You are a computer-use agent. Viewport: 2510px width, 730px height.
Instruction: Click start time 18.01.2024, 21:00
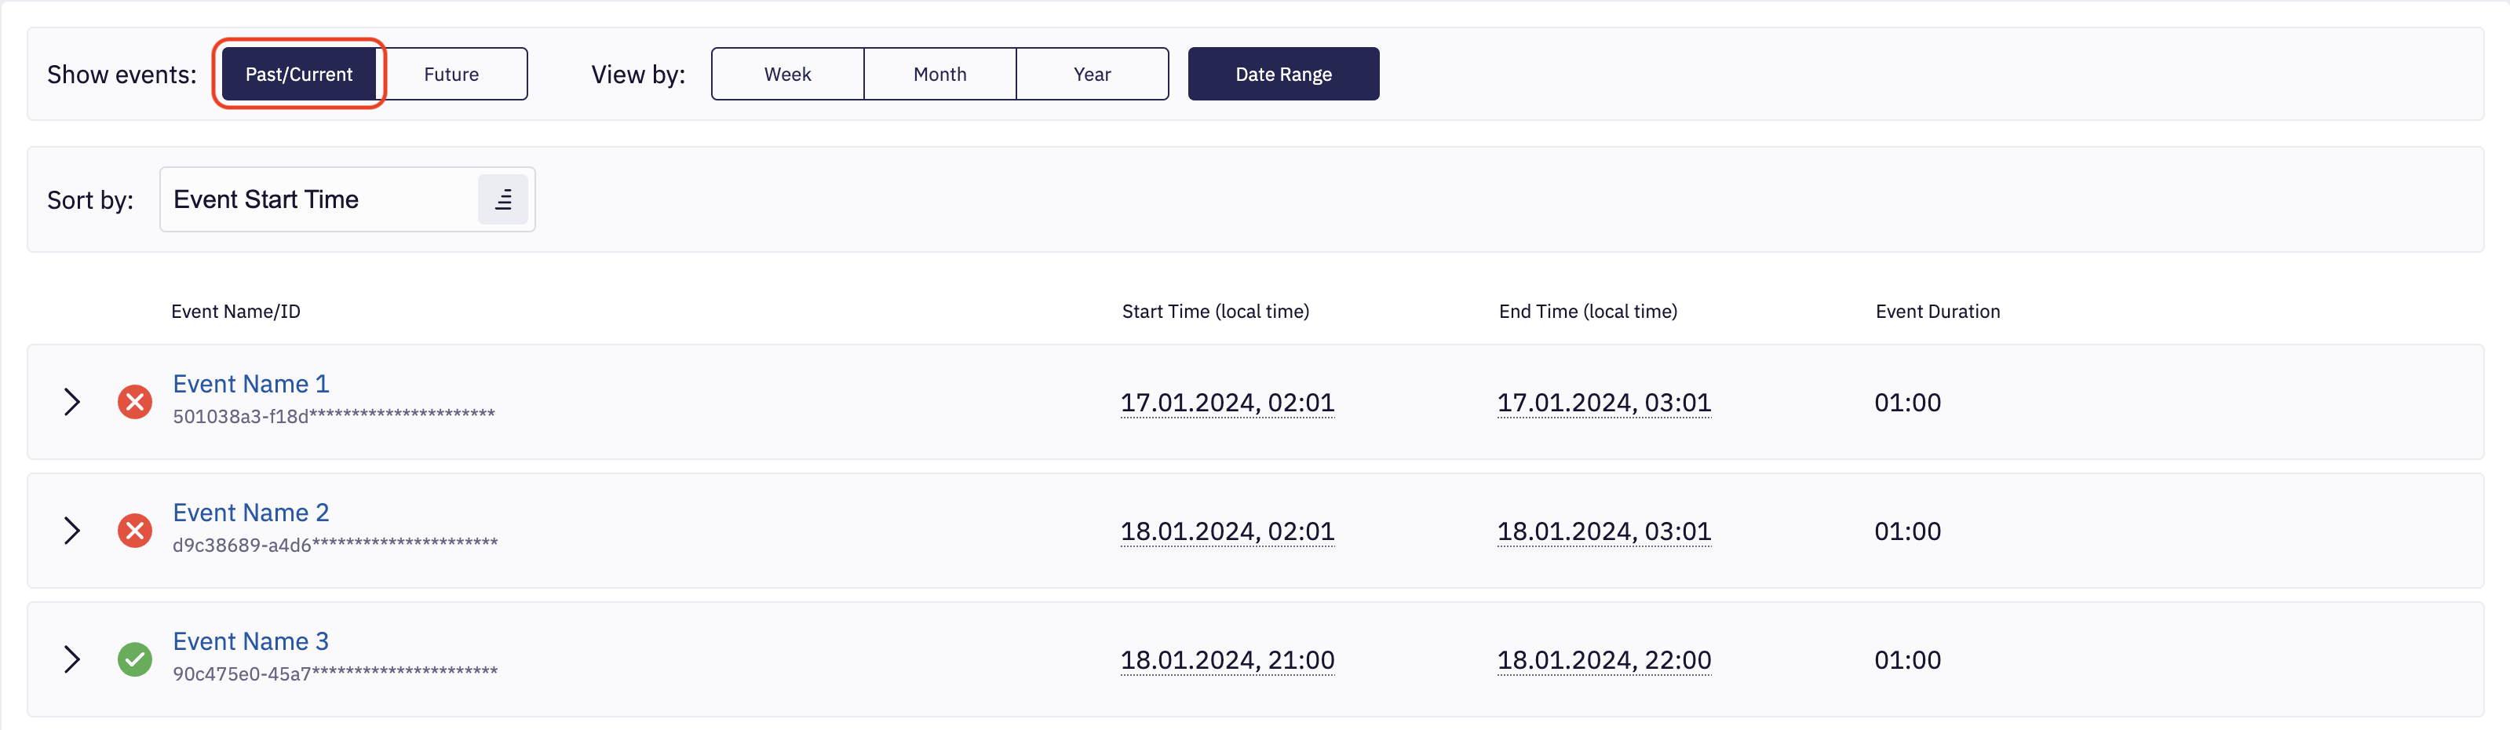tap(1227, 660)
